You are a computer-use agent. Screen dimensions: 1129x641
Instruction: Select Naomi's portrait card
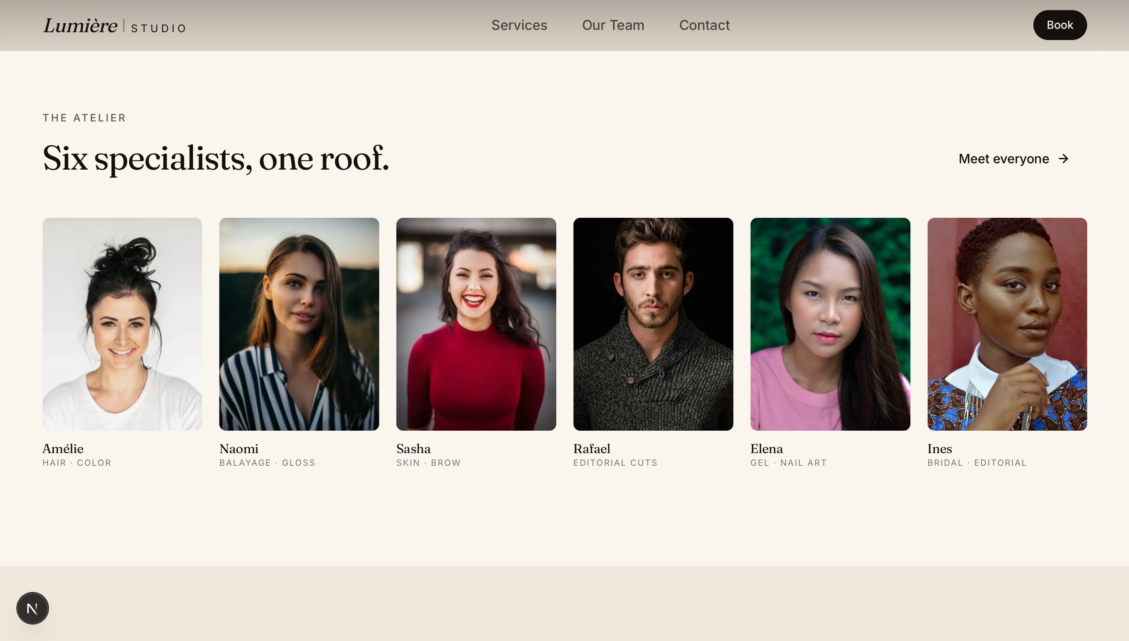tap(299, 324)
